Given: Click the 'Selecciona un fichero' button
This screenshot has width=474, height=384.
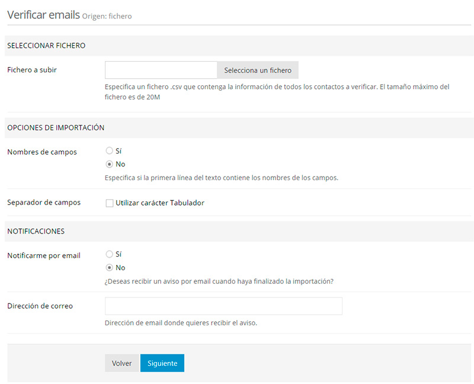Looking at the screenshot, I should (258, 70).
